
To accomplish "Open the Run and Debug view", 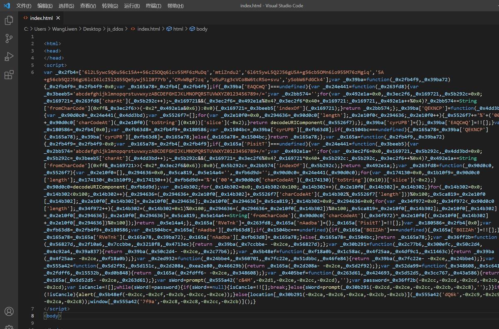I will pyautogui.click(x=9, y=57).
